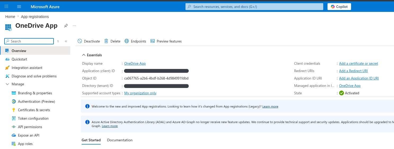Click Add a certificate or secret

(358, 63)
